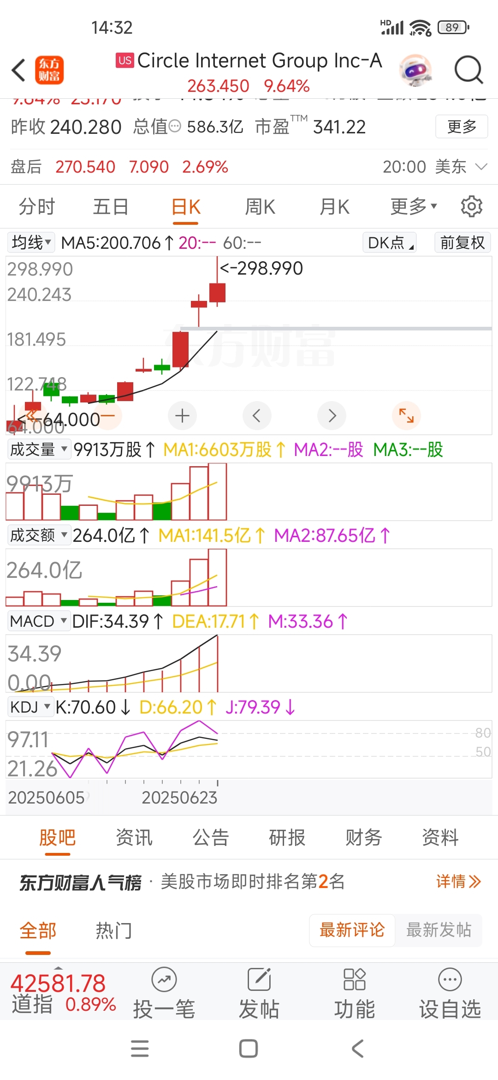Open KDJ indicator dropdown
The image size is (498, 1080).
click(x=31, y=707)
